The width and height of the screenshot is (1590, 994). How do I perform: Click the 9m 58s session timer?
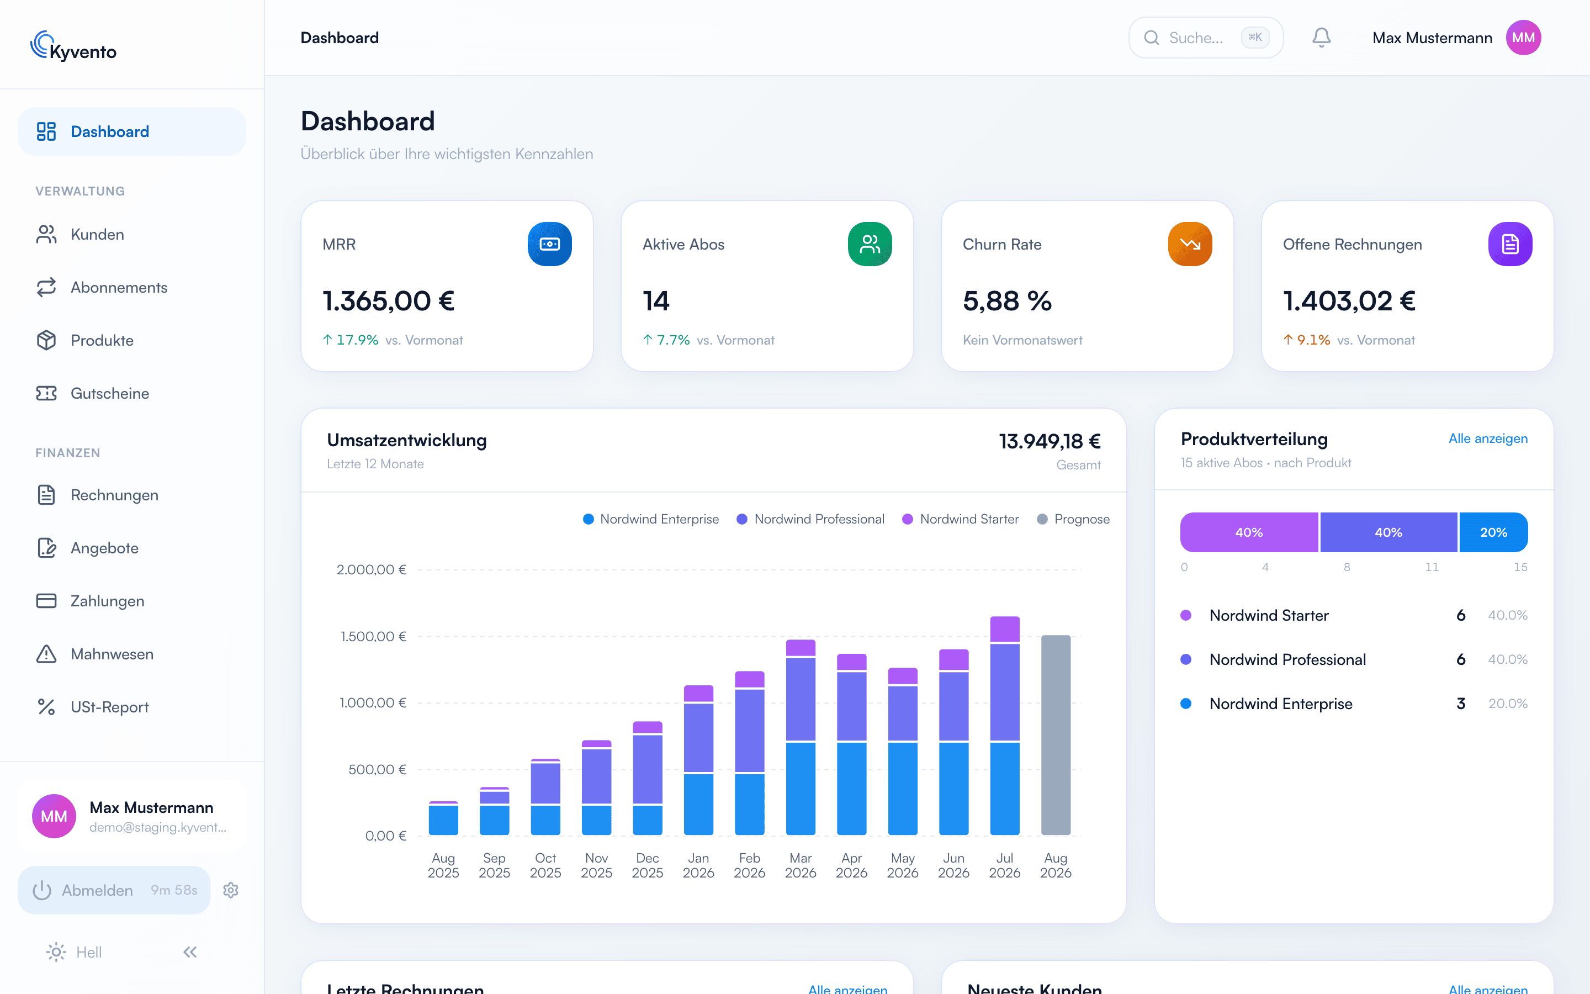173,890
